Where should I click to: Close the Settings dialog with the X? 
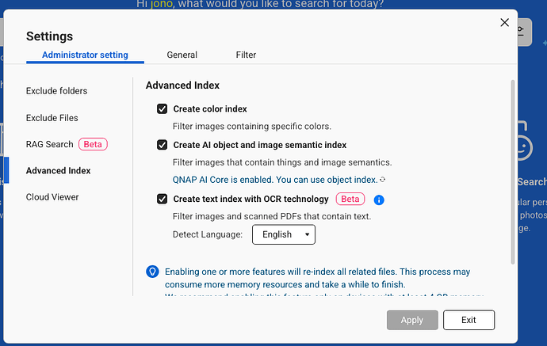505,23
